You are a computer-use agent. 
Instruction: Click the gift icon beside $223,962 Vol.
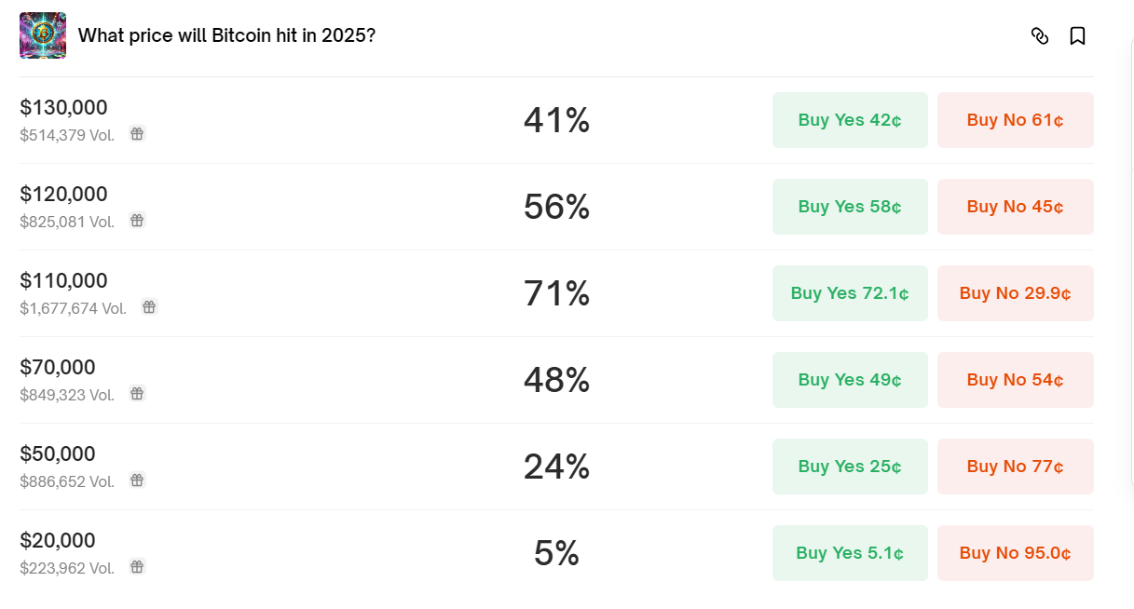point(137,567)
